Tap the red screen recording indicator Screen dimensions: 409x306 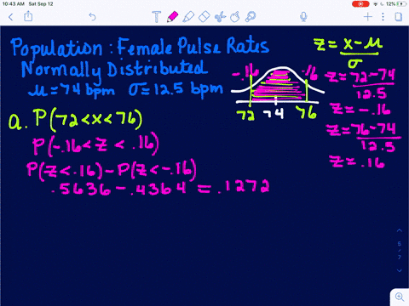(360, 4)
